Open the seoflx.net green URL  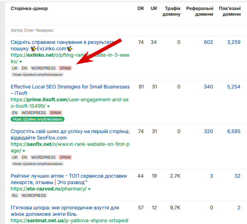tap(70, 147)
